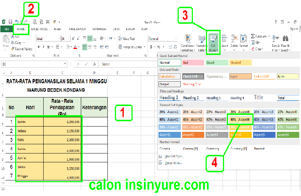Screen dimensions: 301x196
Task: Click the Format cells icon
Action: coord(244,39)
